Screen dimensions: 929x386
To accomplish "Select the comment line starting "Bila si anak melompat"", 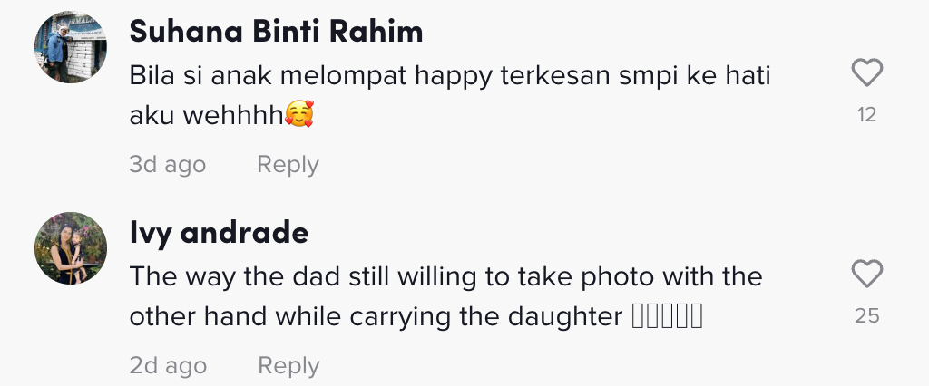I will 449,75.
